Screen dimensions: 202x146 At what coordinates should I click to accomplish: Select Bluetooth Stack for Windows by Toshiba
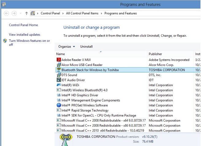(x=90, y=70)
